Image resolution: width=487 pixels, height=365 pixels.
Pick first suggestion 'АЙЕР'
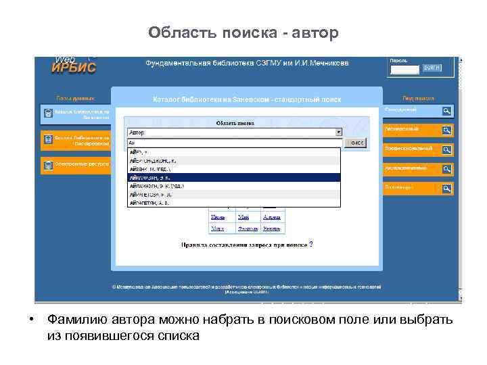(x=234, y=152)
